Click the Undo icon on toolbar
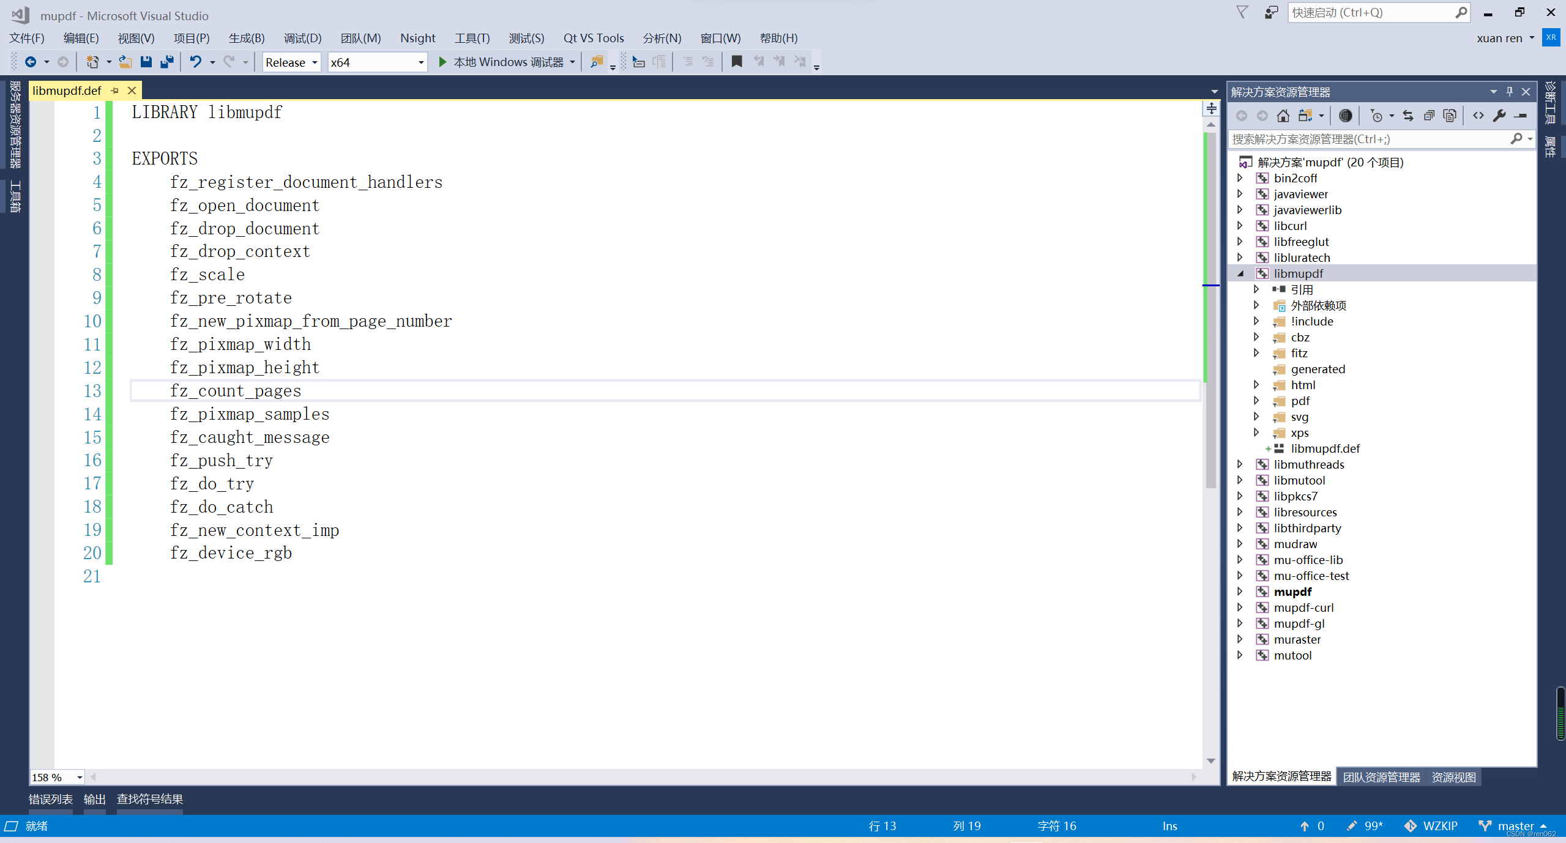The width and height of the screenshot is (1566, 843). [x=195, y=61]
